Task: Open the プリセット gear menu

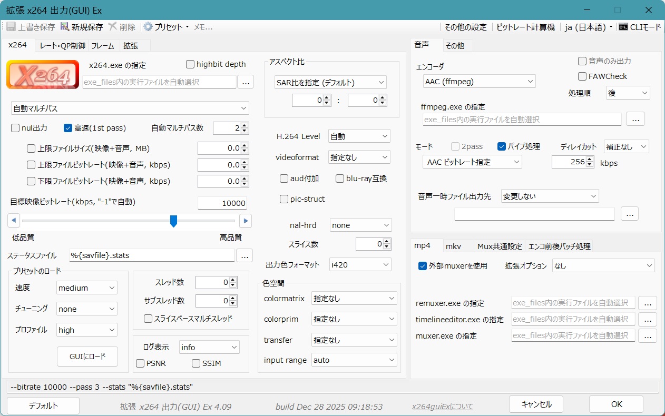Action: point(149,27)
